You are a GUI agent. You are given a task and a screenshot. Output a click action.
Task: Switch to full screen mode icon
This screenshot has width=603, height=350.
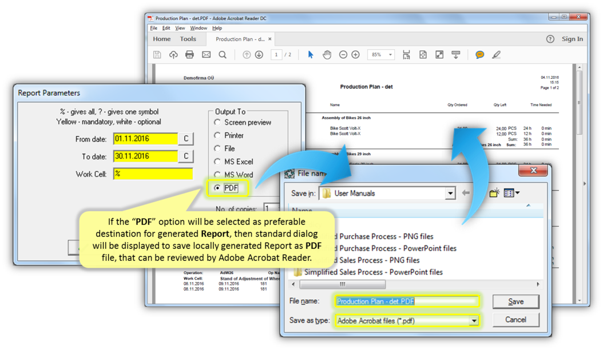click(439, 54)
